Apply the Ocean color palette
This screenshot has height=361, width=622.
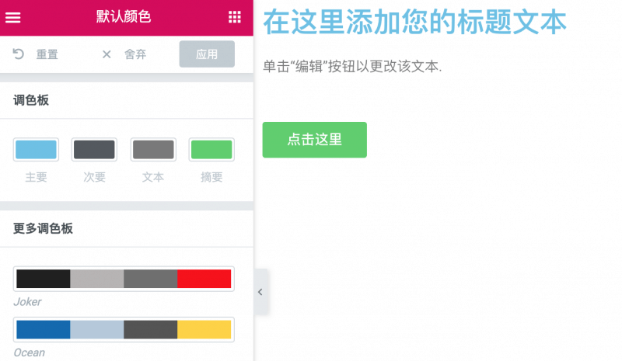pos(124,329)
